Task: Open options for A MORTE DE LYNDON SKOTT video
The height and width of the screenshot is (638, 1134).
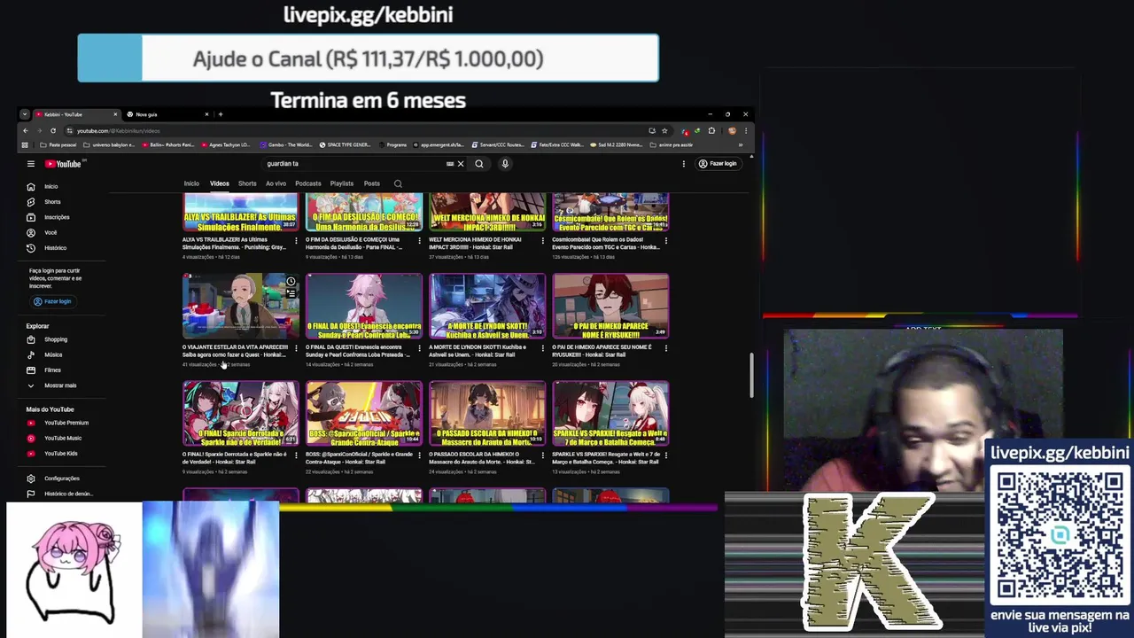Action: tap(542, 348)
